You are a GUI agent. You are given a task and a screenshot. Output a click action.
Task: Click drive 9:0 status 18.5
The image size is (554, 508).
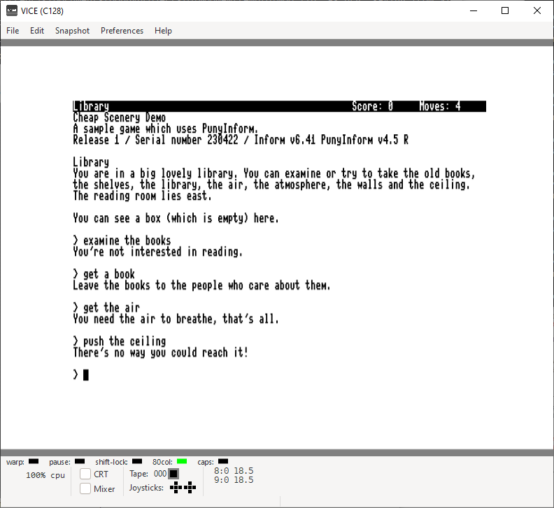[x=234, y=480]
